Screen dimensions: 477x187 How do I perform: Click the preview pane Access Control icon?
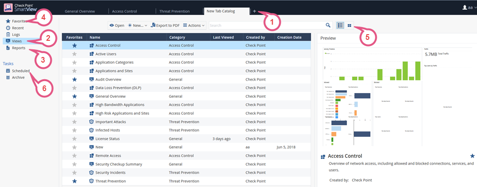pyautogui.click(x=323, y=157)
